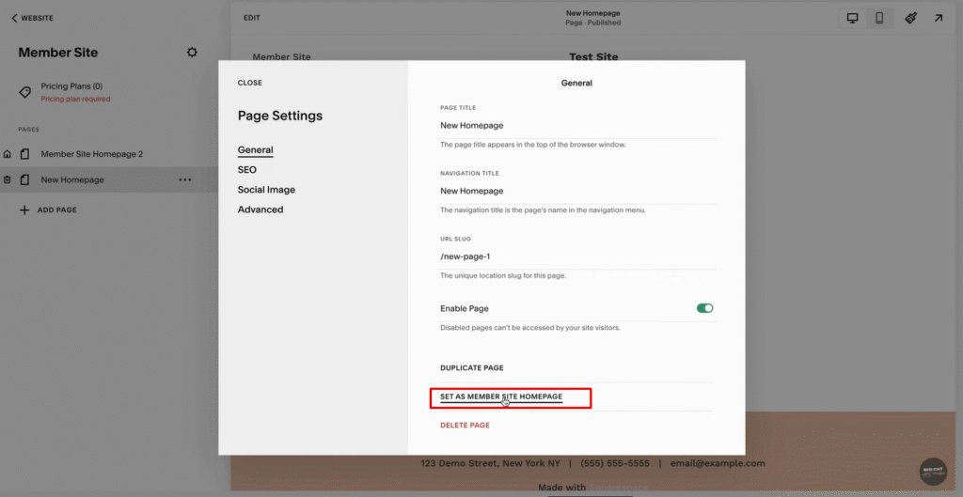
Task: Click (555) 555-5555 in footer
Action: pyautogui.click(x=615, y=463)
